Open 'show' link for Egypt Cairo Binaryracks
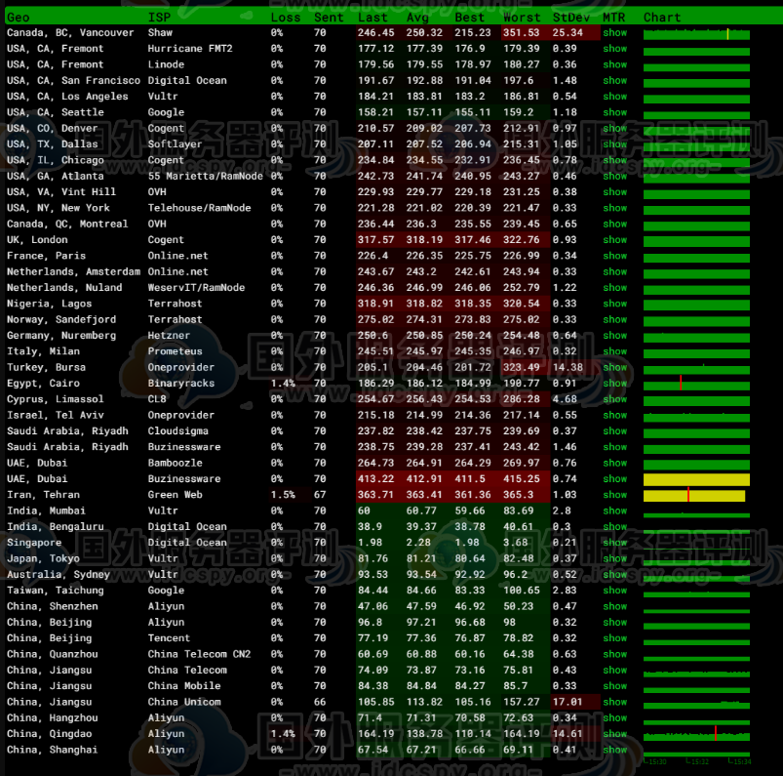The image size is (783, 776). click(614, 384)
